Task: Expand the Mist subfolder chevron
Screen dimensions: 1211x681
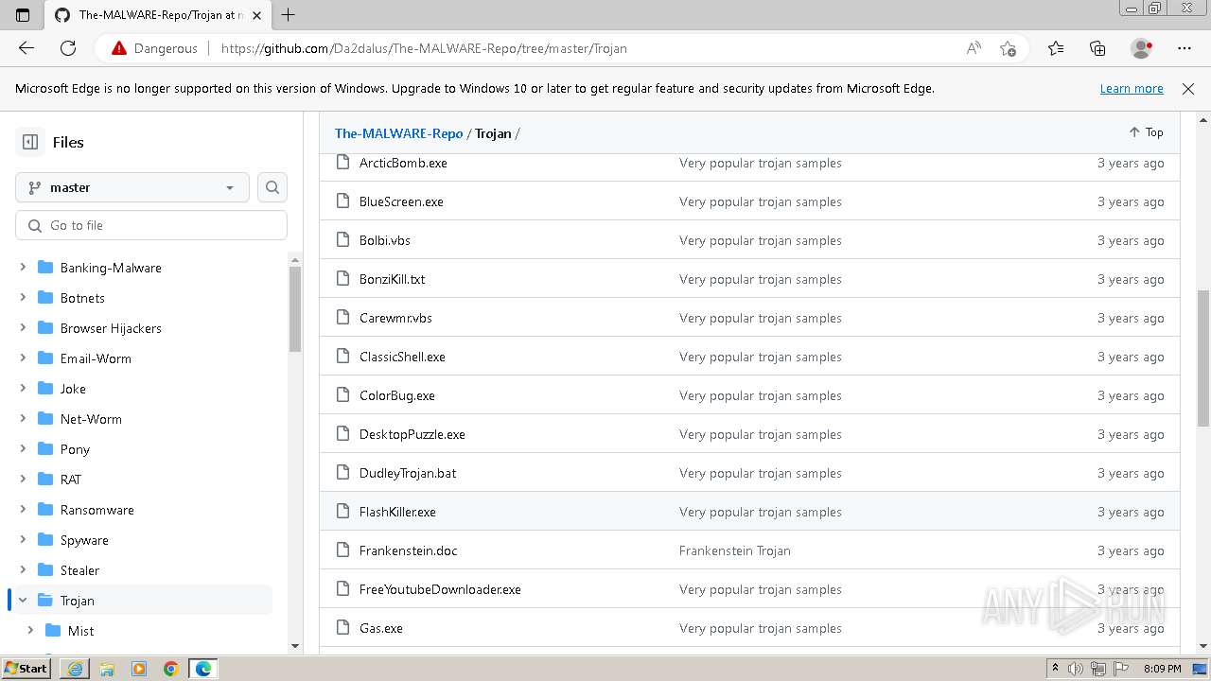Action: [x=30, y=631]
